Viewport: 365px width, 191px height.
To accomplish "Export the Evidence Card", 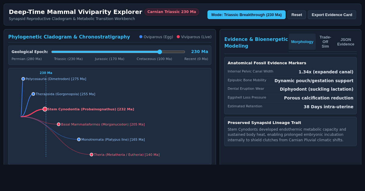I will click(332, 15).
